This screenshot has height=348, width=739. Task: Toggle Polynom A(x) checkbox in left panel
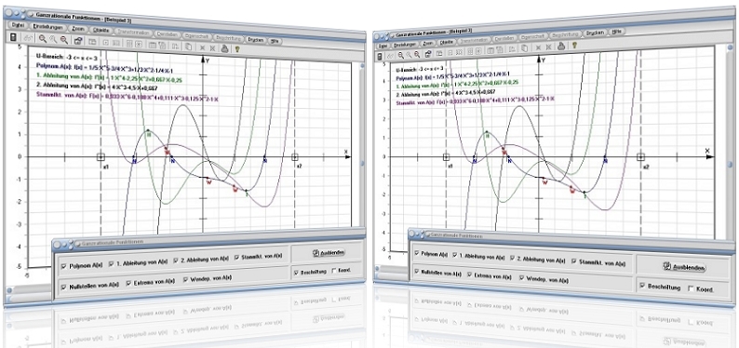click(64, 265)
